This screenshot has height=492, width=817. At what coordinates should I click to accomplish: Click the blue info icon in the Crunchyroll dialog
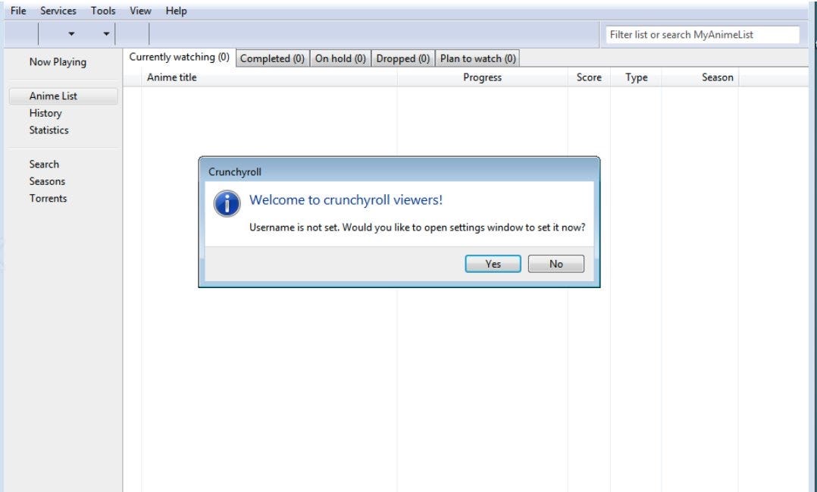pyautogui.click(x=227, y=204)
